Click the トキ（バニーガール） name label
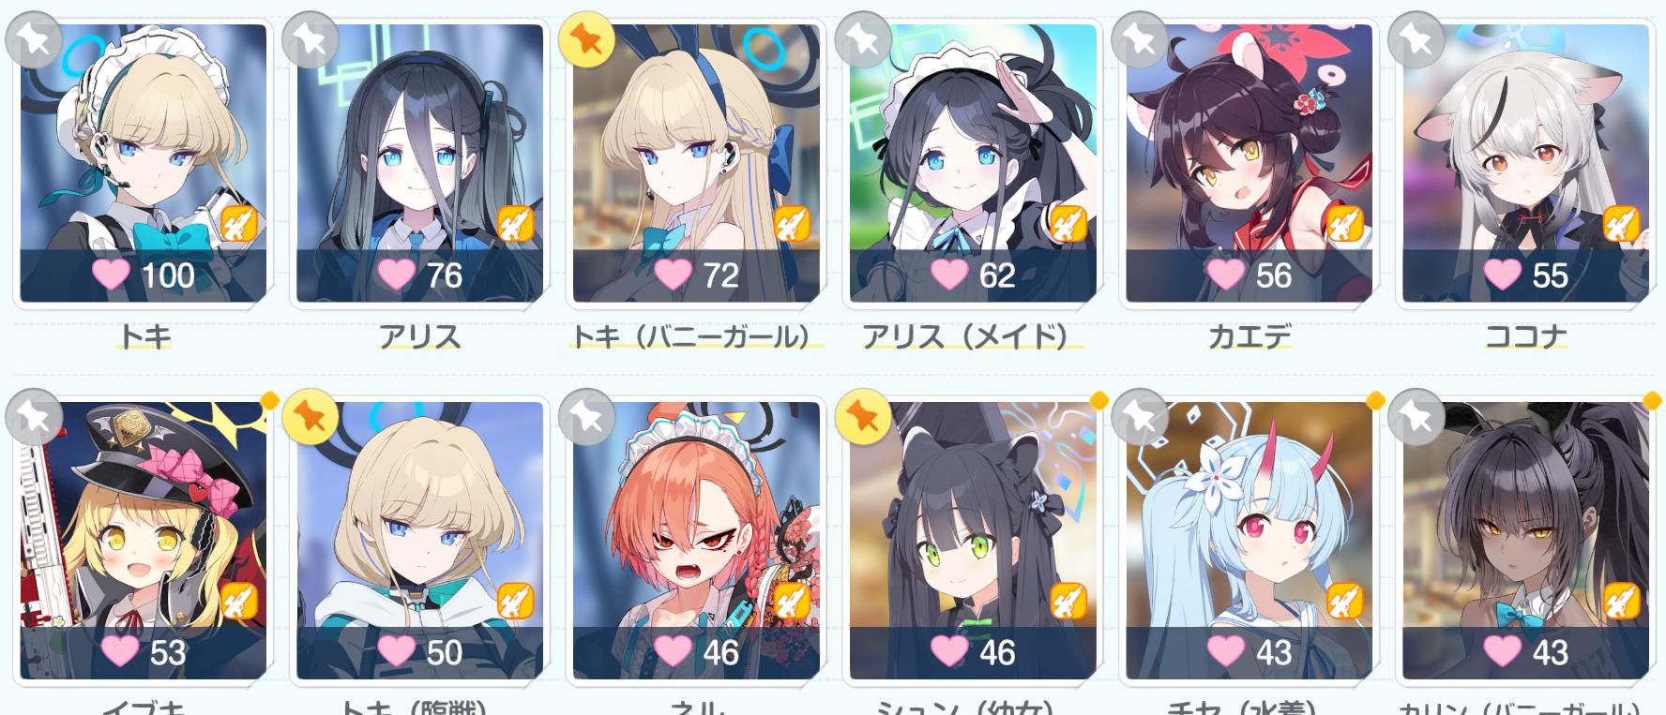This screenshot has height=715, width=1666. [x=696, y=335]
